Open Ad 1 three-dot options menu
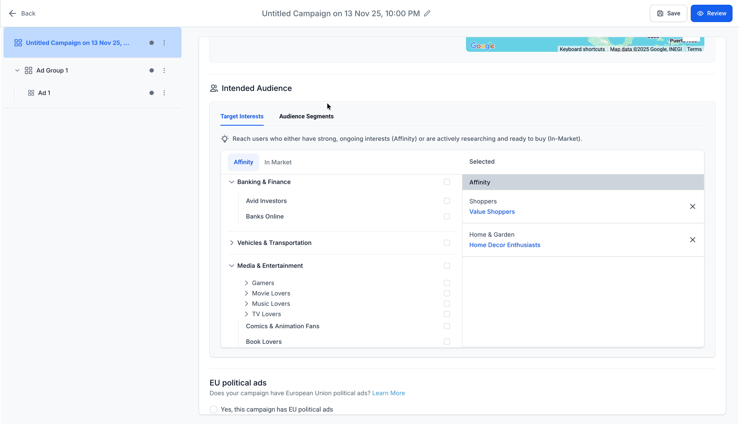Screen dimensions: 739x425 tap(164, 93)
